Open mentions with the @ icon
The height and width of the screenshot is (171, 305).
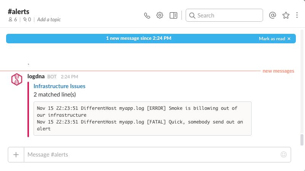point(272,16)
